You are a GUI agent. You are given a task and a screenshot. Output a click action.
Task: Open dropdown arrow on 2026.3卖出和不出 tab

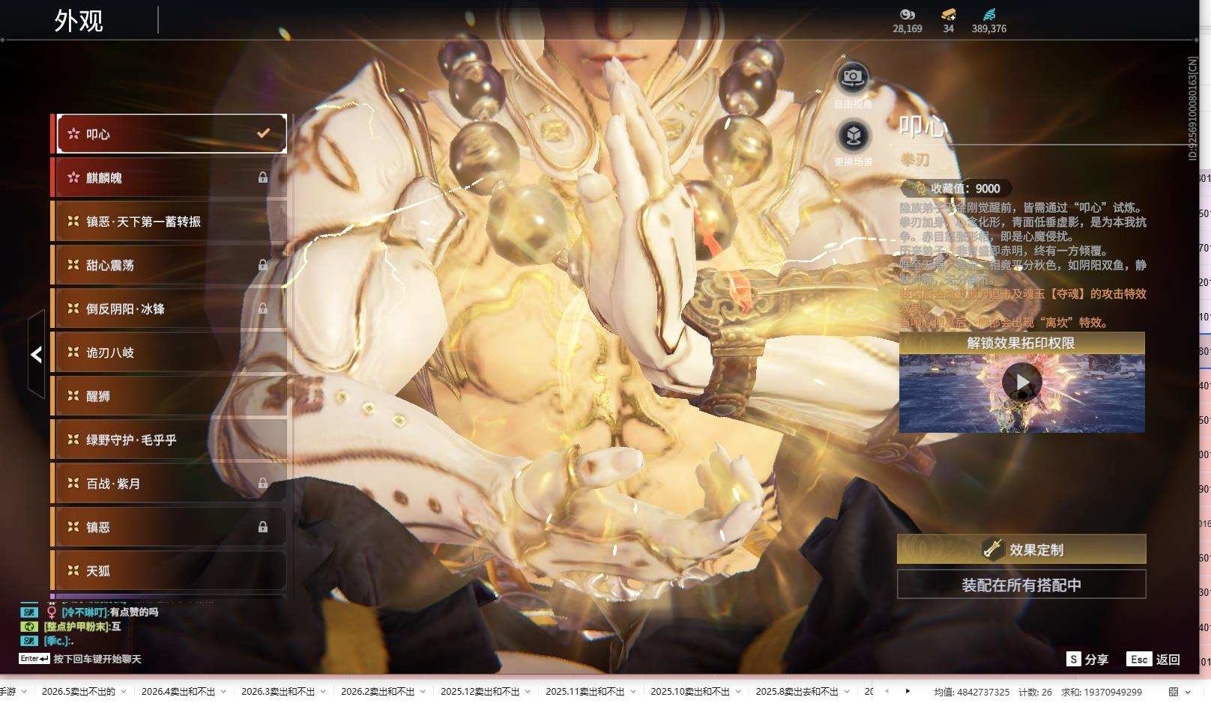(x=323, y=692)
